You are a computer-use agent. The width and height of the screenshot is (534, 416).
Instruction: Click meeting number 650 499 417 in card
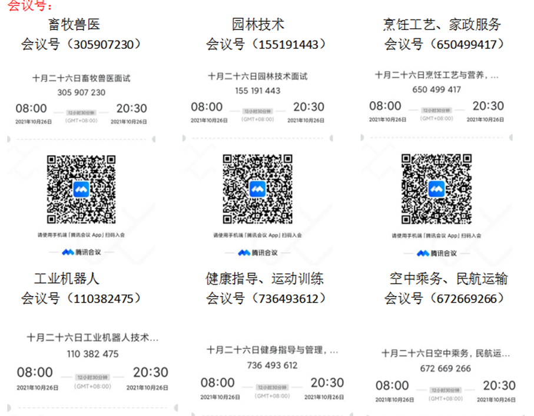[436, 89]
